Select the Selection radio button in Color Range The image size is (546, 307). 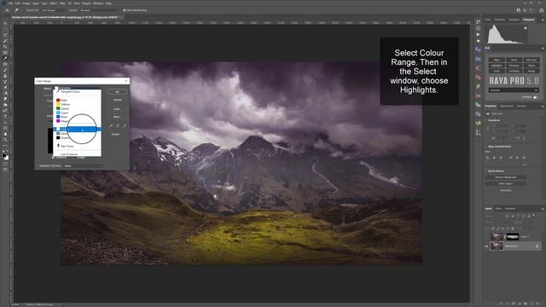coord(53,157)
